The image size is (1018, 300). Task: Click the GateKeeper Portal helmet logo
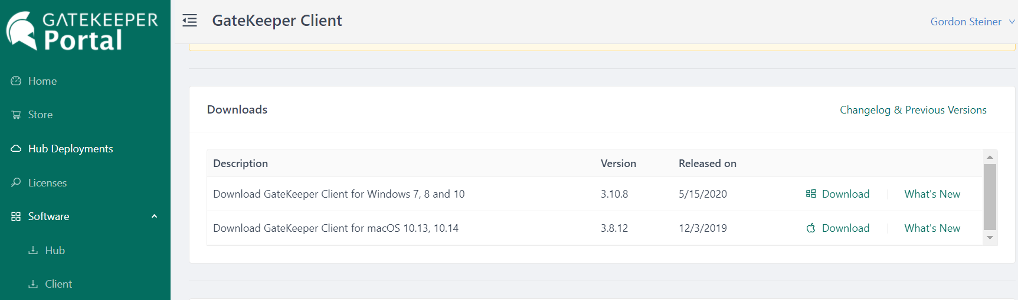point(22,31)
